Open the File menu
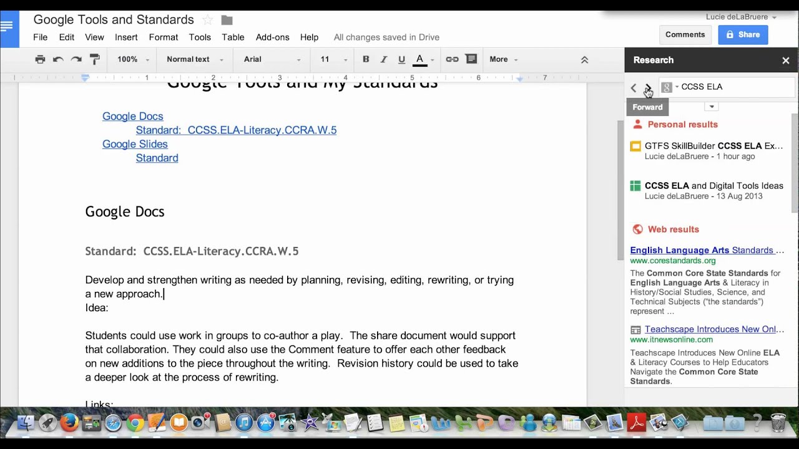 pyautogui.click(x=41, y=37)
